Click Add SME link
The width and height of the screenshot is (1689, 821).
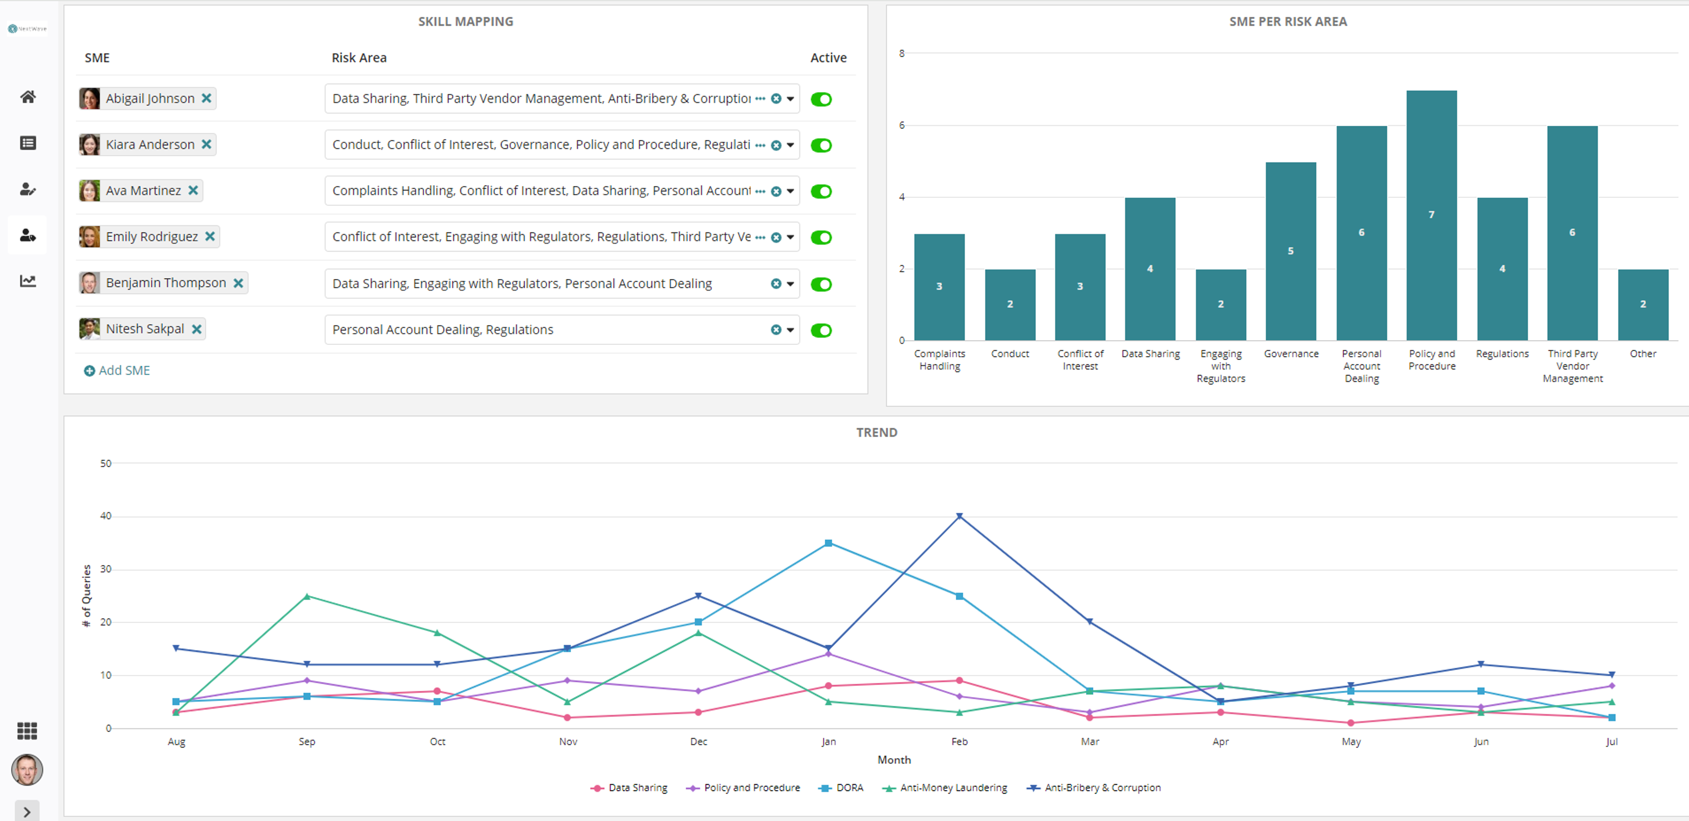[117, 370]
